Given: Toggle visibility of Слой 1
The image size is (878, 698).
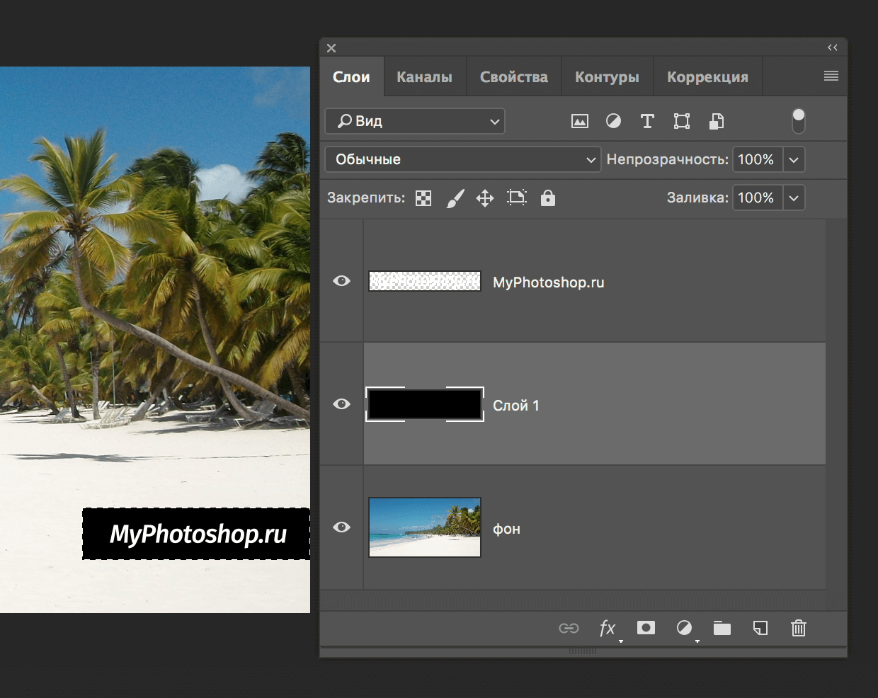Looking at the screenshot, I should 341,404.
